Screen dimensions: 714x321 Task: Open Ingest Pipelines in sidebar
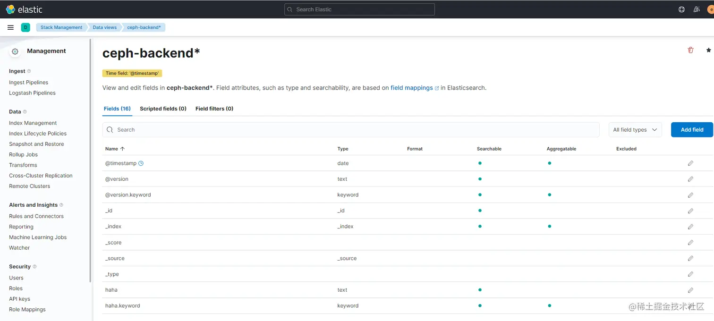pyautogui.click(x=28, y=82)
